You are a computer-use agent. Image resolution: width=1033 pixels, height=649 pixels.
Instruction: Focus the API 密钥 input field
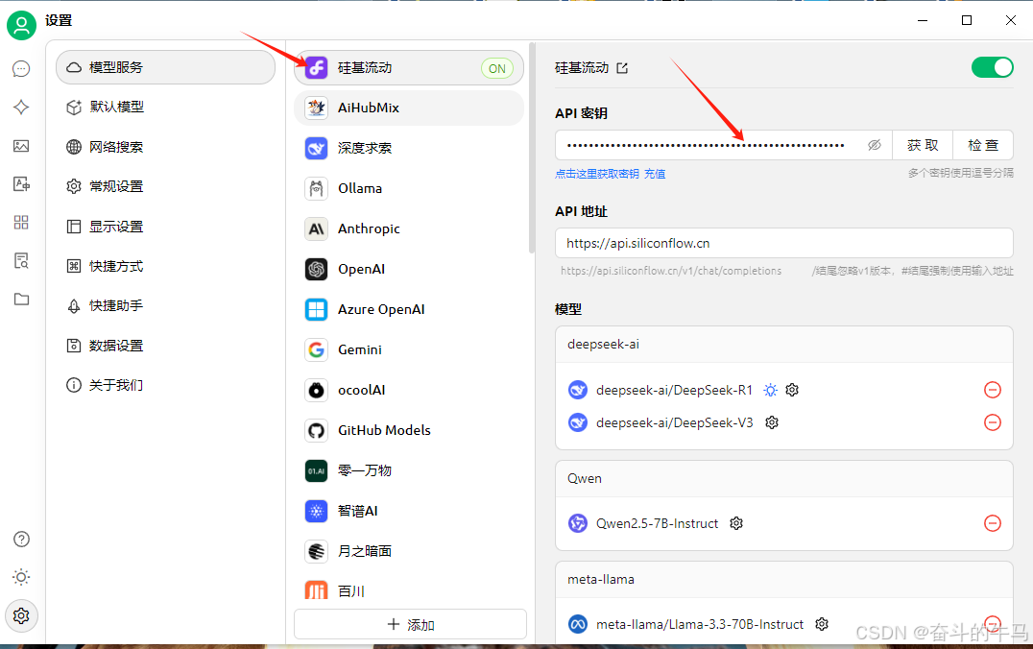pyautogui.click(x=723, y=145)
